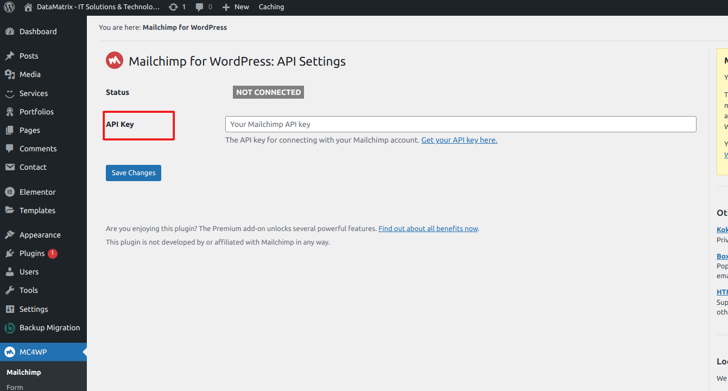This screenshot has height=391, width=728.
Task: Open Dashboard menu item
Action: 43,31
